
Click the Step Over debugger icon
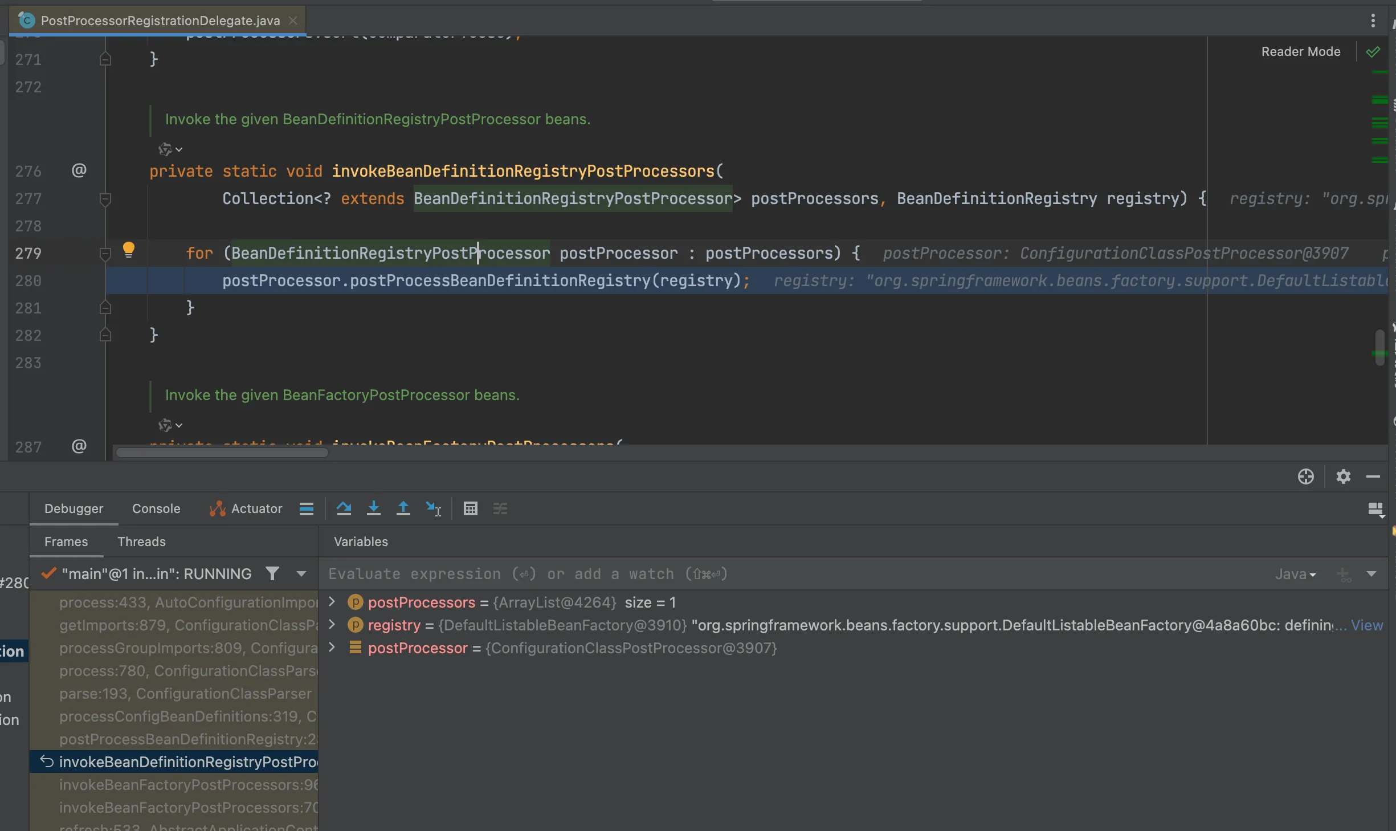[x=344, y=508]
